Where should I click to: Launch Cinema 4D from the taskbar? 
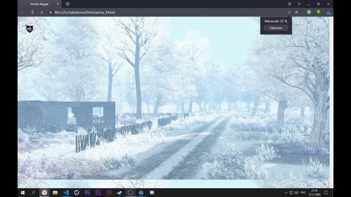(77, 193)
